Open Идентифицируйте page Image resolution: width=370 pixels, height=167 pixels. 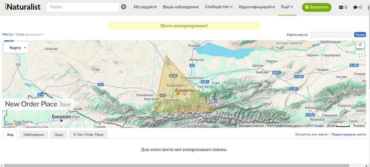point(257,7)
